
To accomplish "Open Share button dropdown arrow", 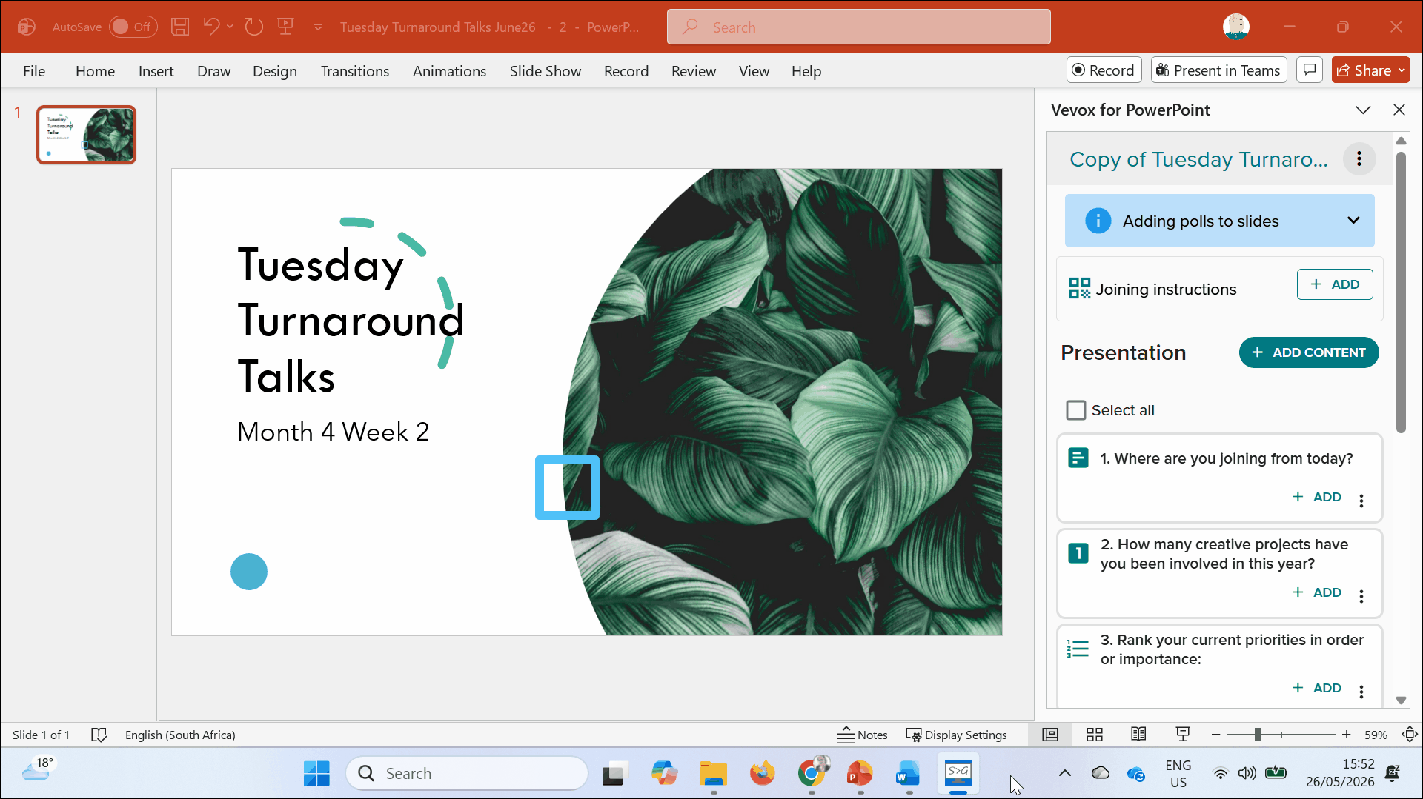I will click(x=1402, y=70).
